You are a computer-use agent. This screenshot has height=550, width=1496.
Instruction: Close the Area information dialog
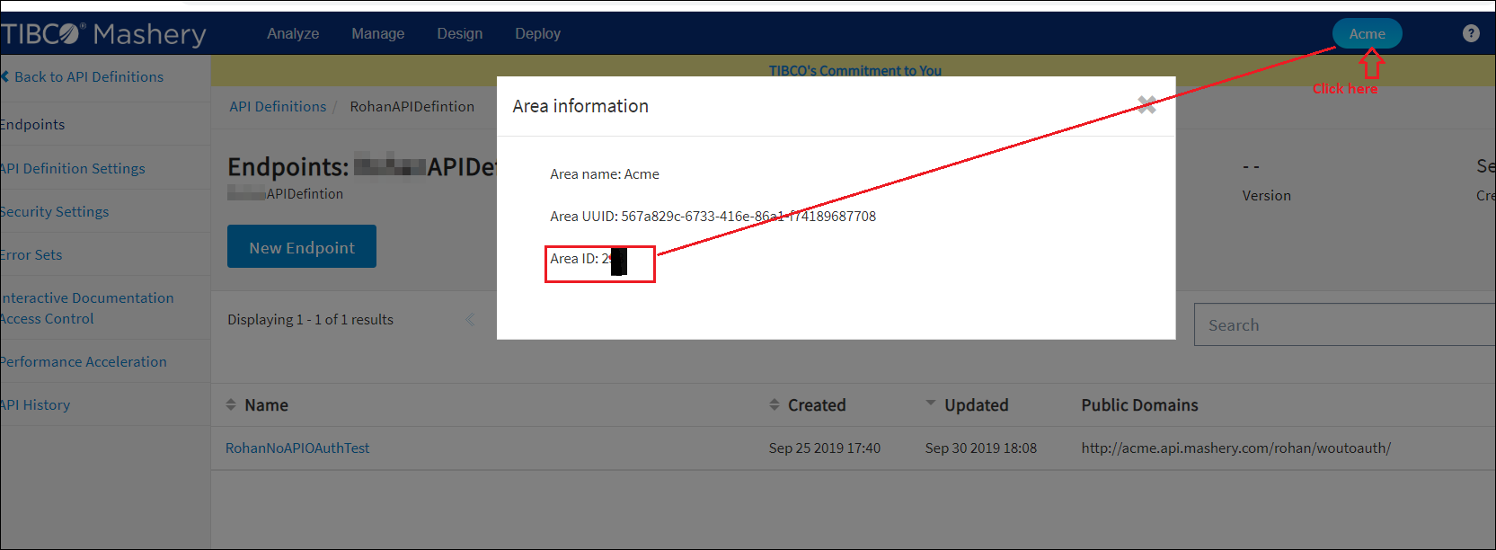[1146, 104]
